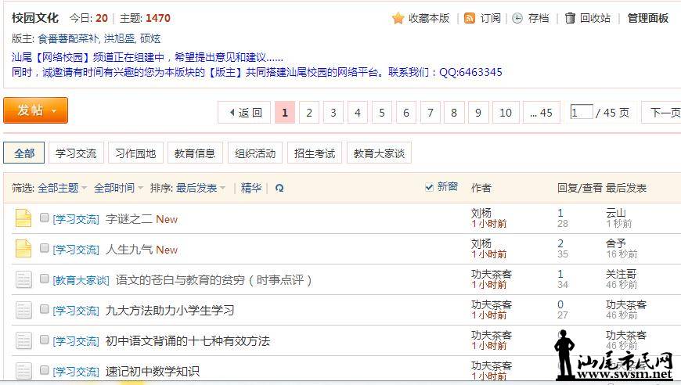Screen dimensions: 681x385
Task: Expand the 排序 最后发表 sort dropdown
Action: click(200, 188)
